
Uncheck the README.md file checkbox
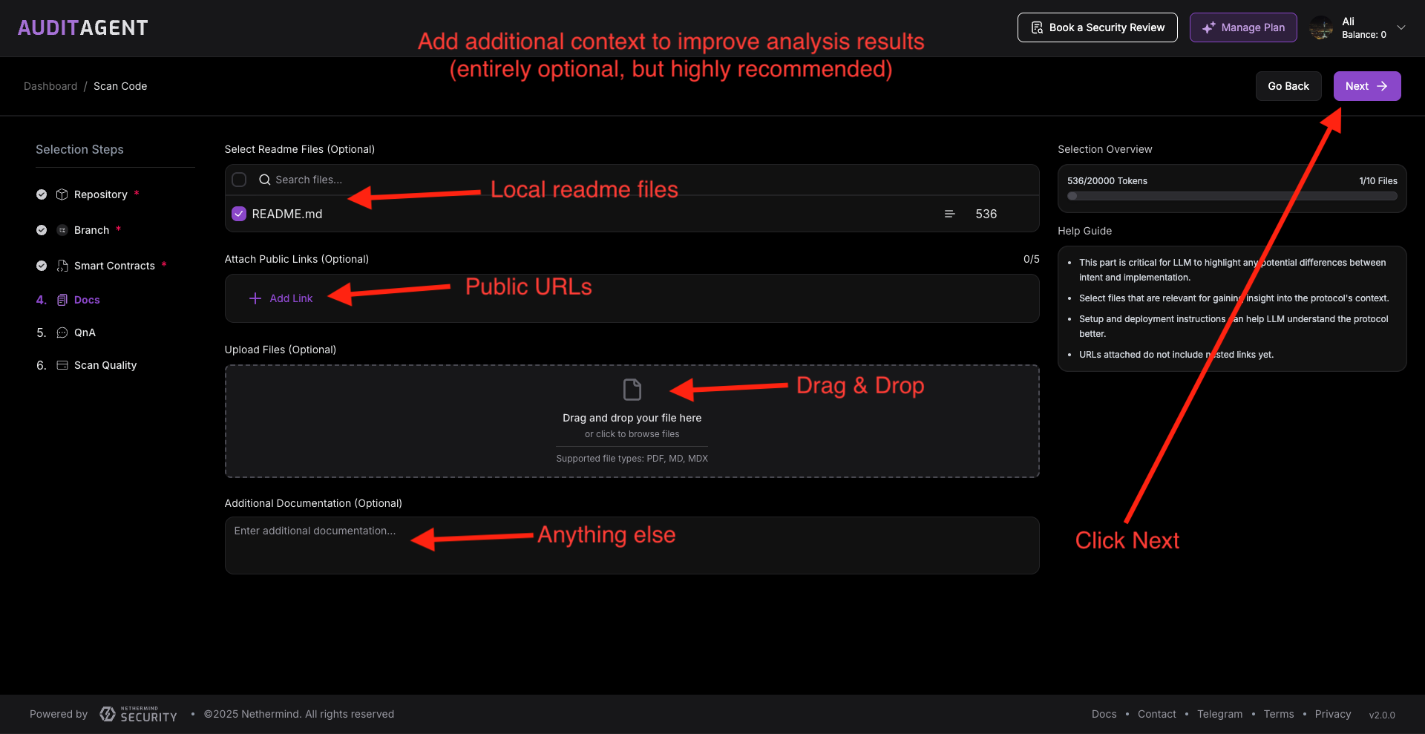click(238, 214)
